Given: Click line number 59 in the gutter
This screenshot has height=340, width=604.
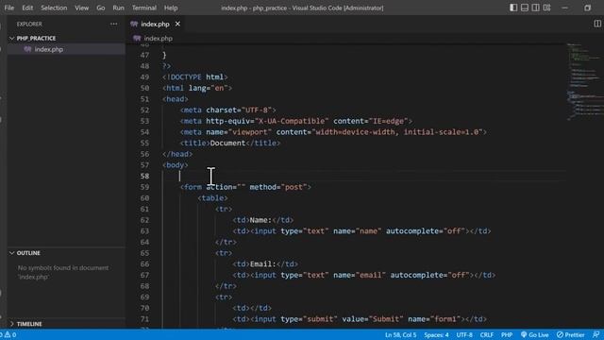Looking at the screenshot, I should [144, 187].
